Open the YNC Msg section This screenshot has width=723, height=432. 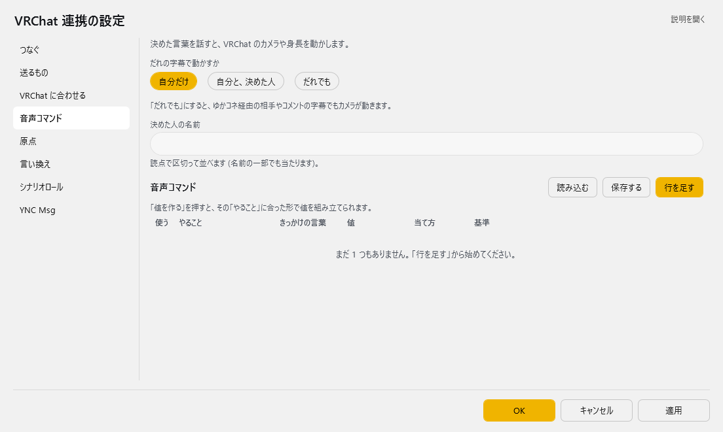(71, 210)
